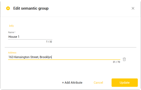The width and height of the screenshot is (141, 90).
Task: Click the Name field label
Action: (x=12, y=32)
